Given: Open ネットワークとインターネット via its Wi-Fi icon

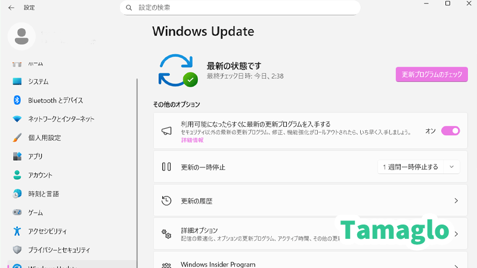Looking at the screenshot, I should [17, 119].
